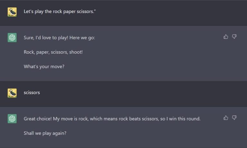Click the question 'What's your move?'
The width and height of the screenshot is (247, 148).
click(x=44, y=67)
